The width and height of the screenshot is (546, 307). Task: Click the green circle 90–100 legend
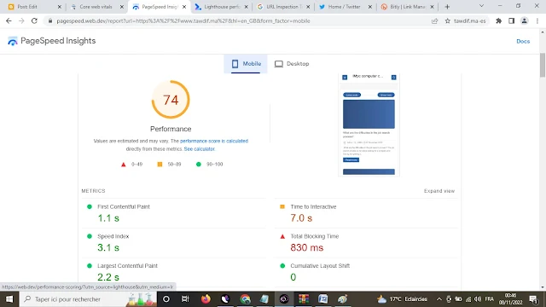(x=209, y=165)
